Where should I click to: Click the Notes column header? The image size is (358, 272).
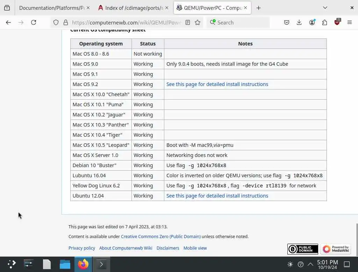245,44
